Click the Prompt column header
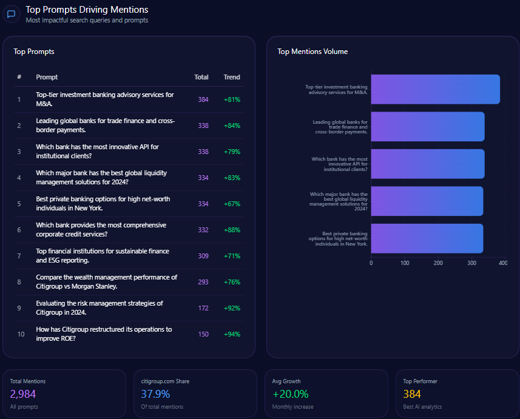520x419 pixels. coord(47,77)
